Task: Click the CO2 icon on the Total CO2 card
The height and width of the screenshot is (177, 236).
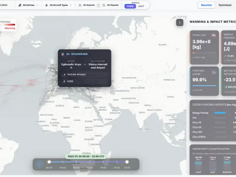Action: coord(214,35)
